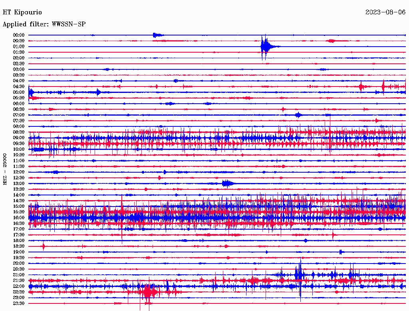The height and width of the screenshot is (311, 409).
Task: Select the 04:30 time label
Action: [19, 87]
